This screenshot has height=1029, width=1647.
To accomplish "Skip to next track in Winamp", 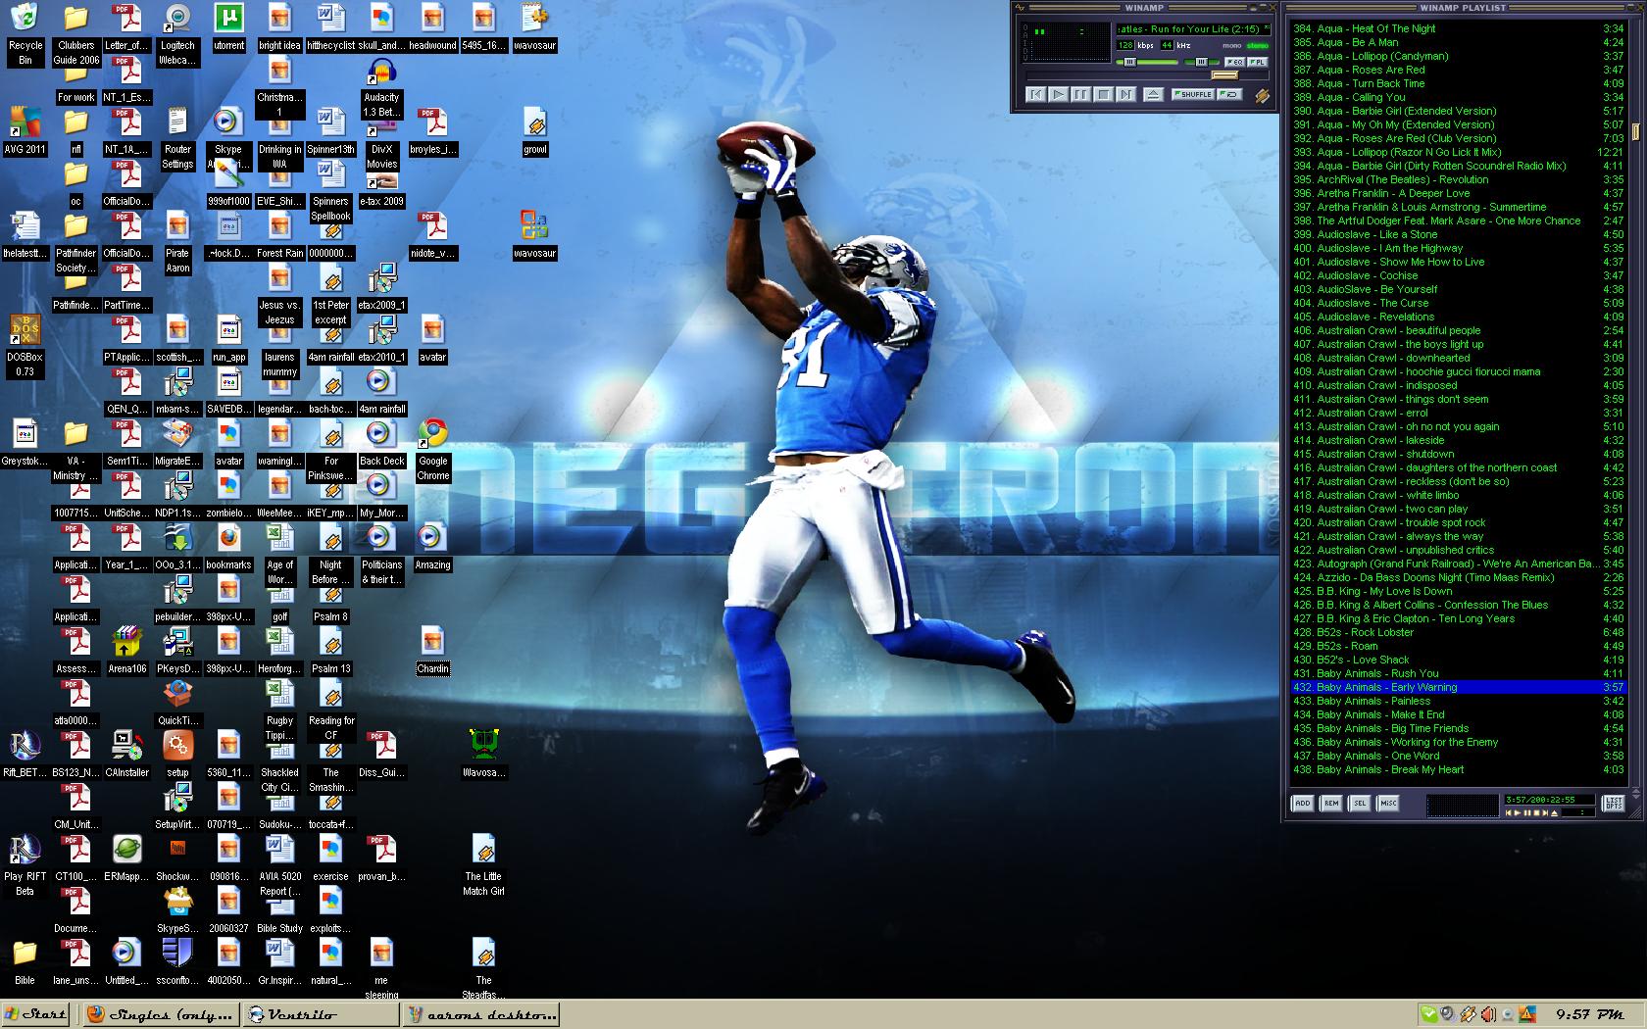I will point(1125,95).
